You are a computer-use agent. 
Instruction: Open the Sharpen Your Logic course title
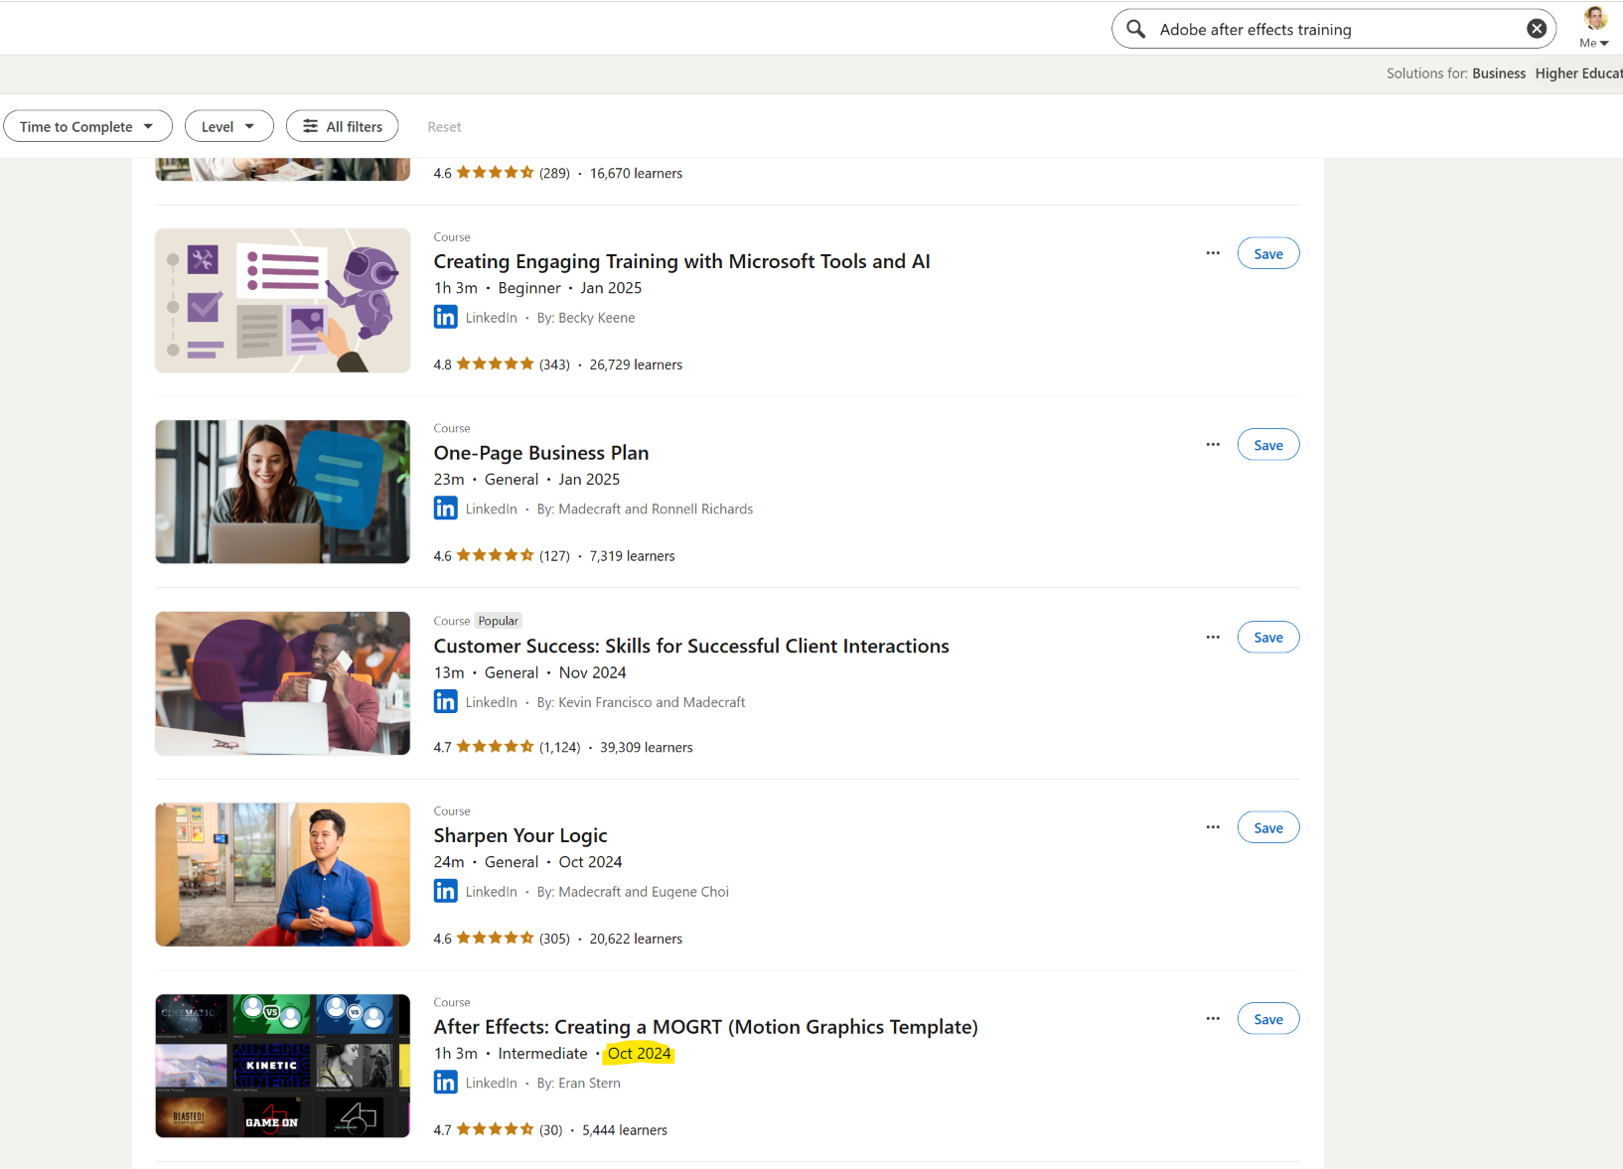(x=520, y=835)
